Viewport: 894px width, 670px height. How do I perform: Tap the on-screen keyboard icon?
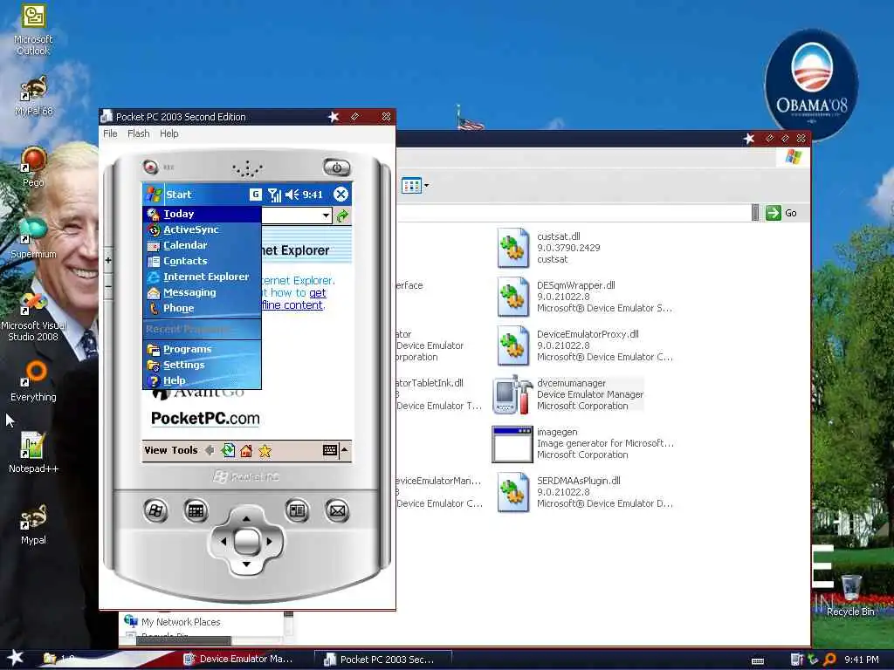[329, 450]
